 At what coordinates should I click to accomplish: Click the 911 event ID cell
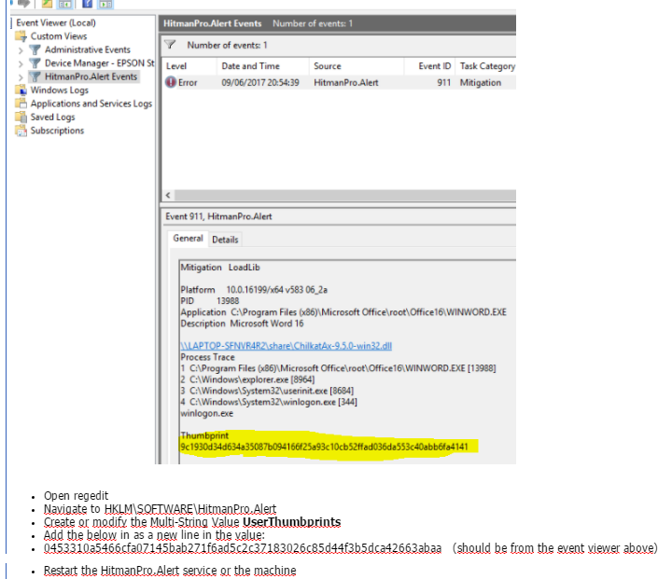443,82
